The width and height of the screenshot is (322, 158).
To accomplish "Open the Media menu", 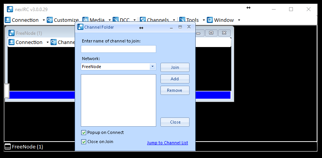I will (97, 20).
